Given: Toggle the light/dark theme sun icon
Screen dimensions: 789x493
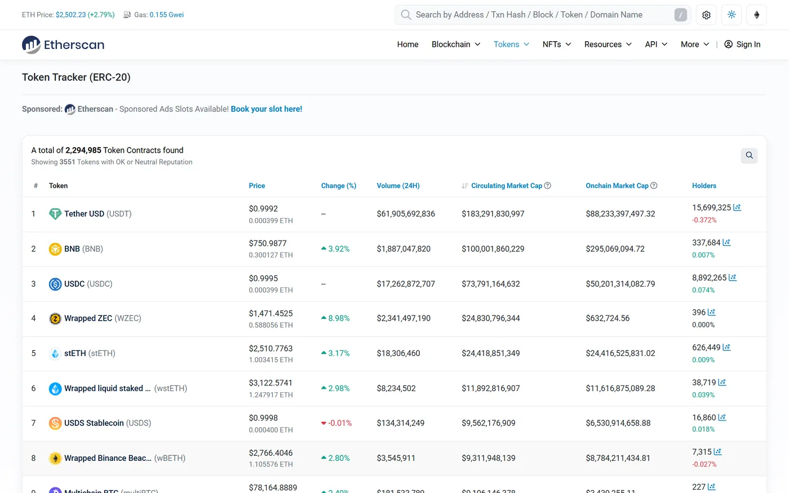Looking at the screenshot, I should click(x=732, y=15).
